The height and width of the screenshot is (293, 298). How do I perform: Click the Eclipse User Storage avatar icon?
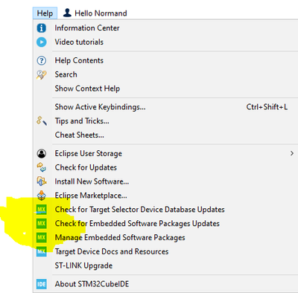tap(42, 153)
